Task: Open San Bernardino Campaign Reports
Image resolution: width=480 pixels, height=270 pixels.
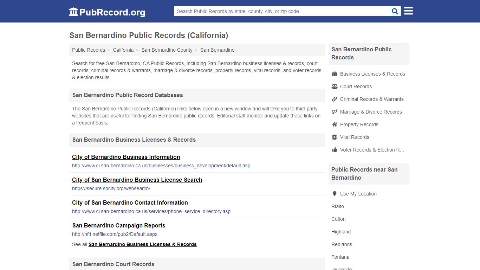Action: coord(119,225)
